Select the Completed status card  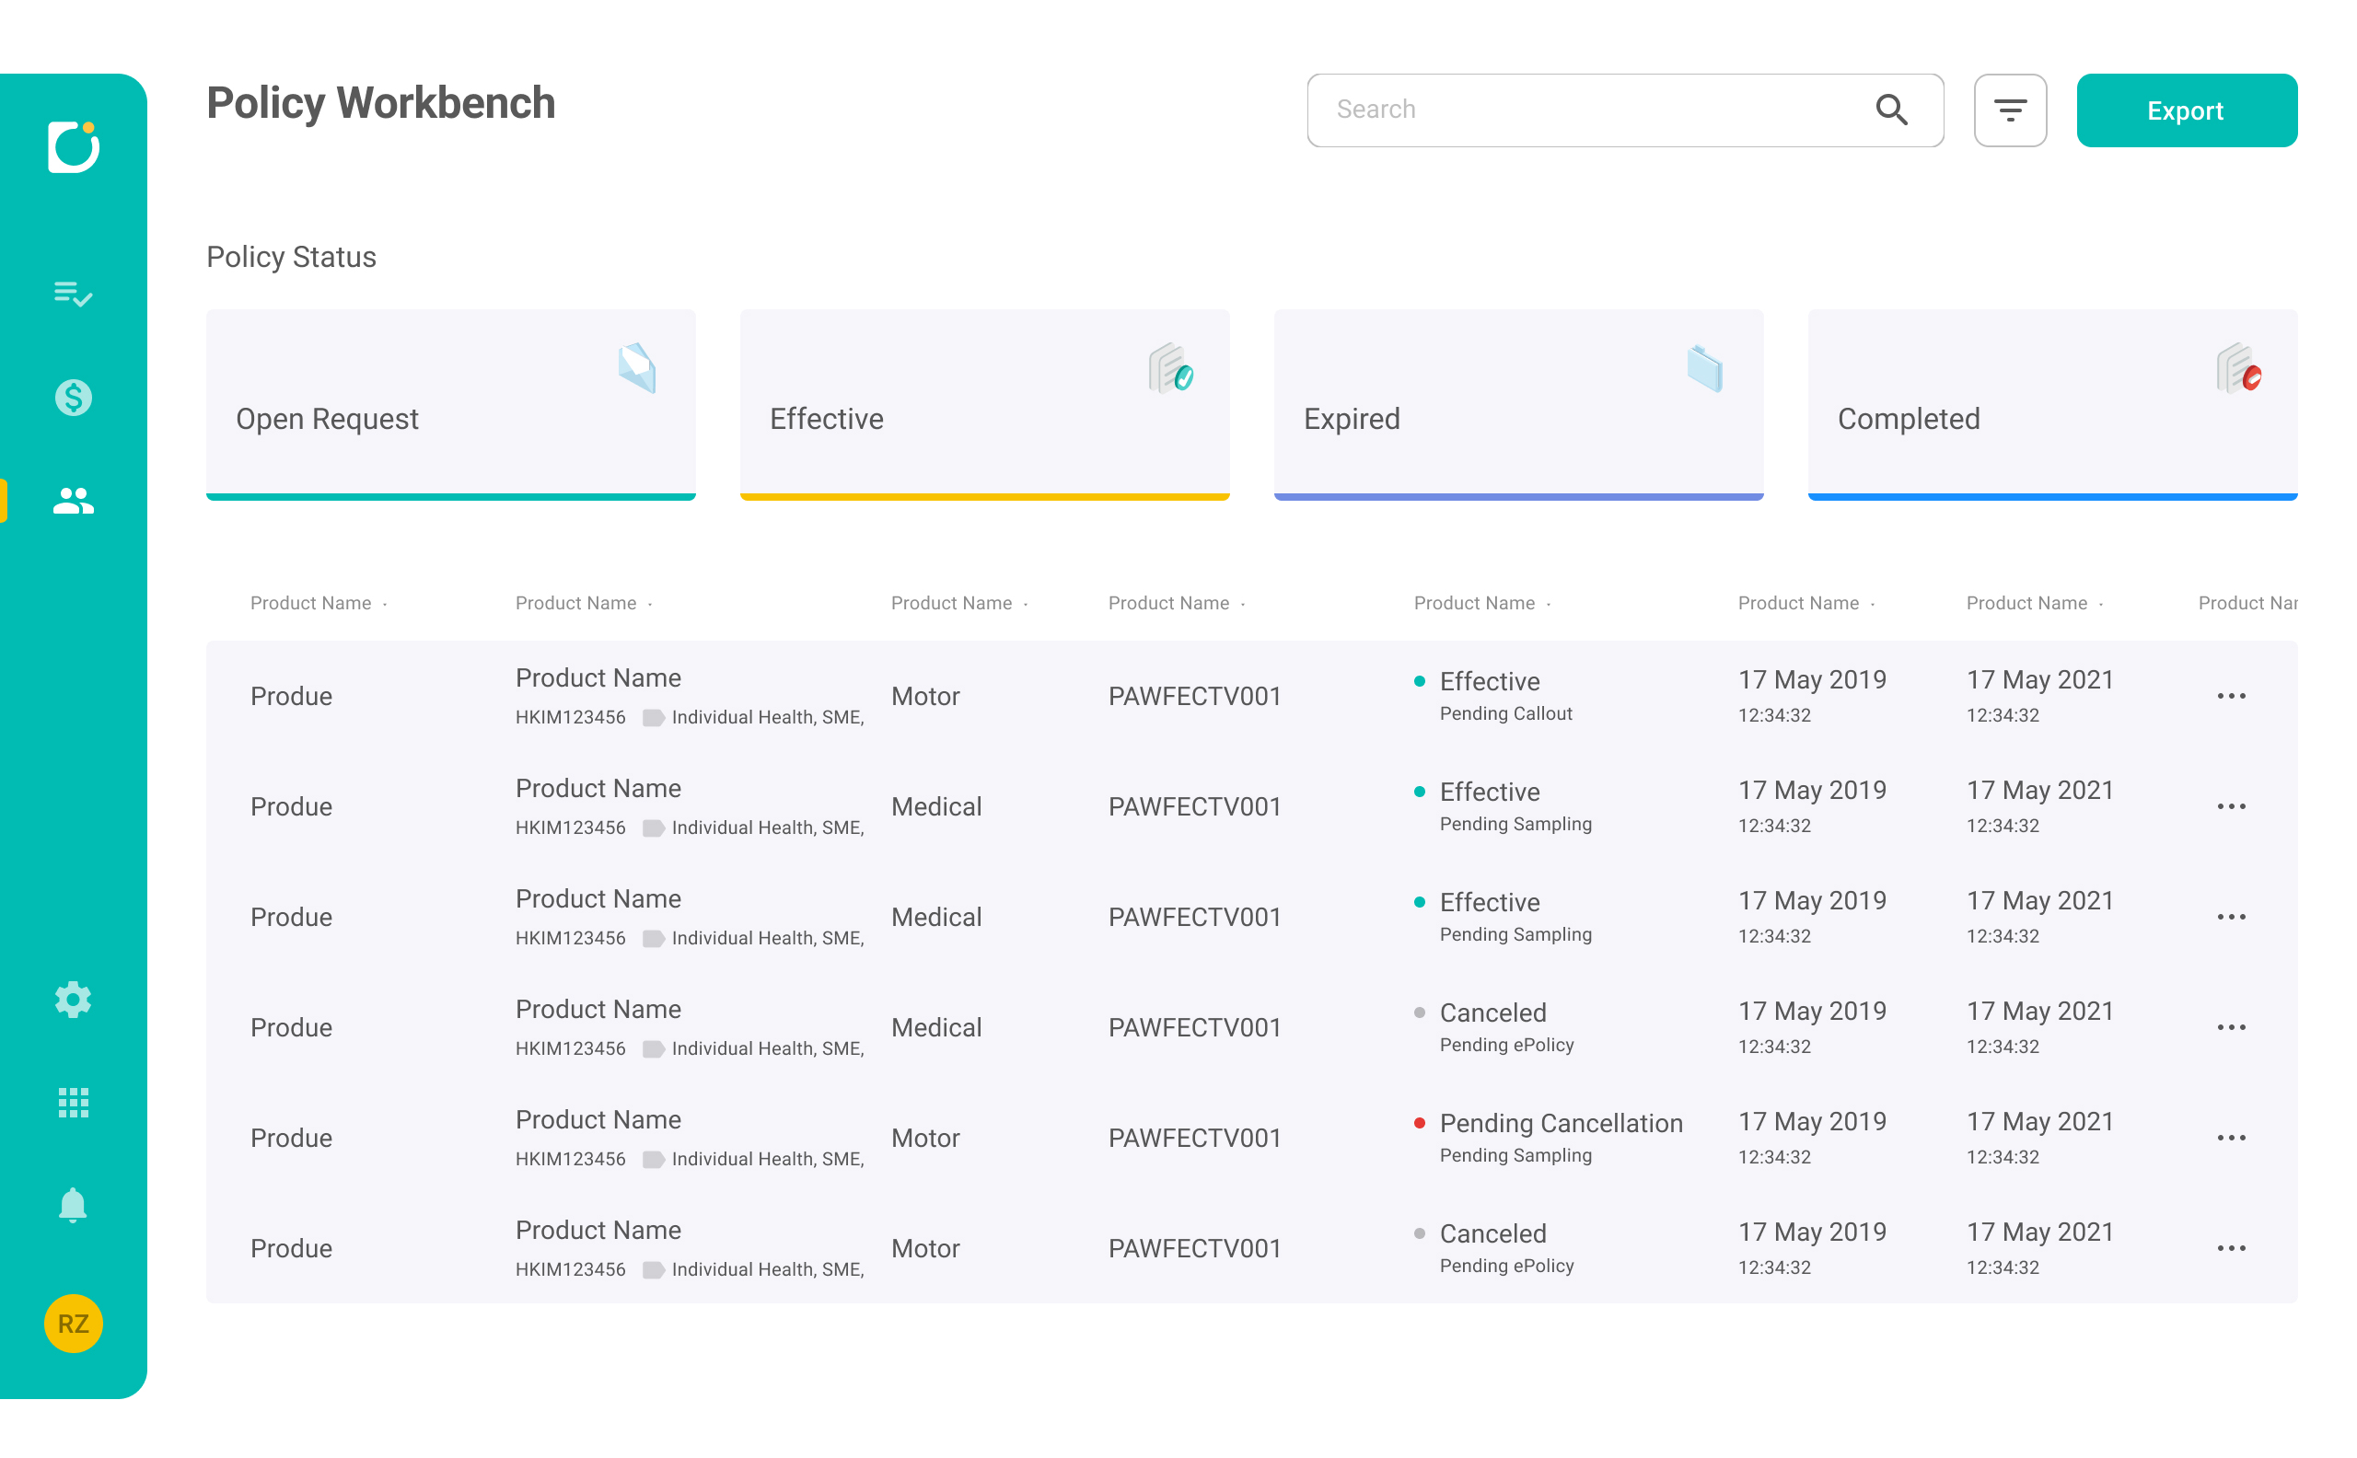pos(2052,405)
